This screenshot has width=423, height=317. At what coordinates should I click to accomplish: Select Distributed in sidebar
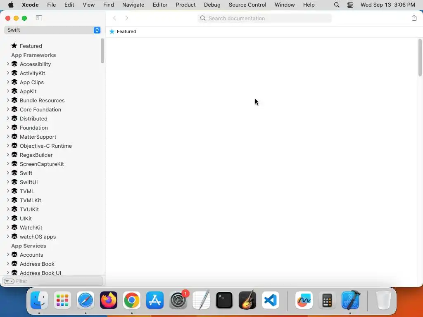point(33,118)
